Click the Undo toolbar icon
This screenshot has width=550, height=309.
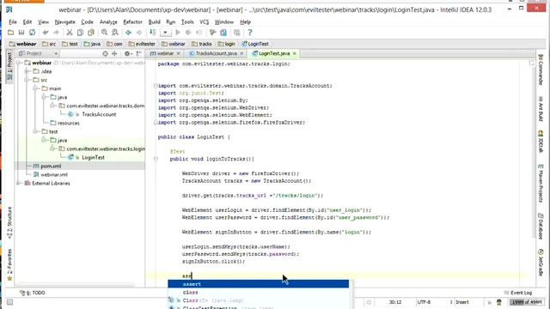(46, 33)
